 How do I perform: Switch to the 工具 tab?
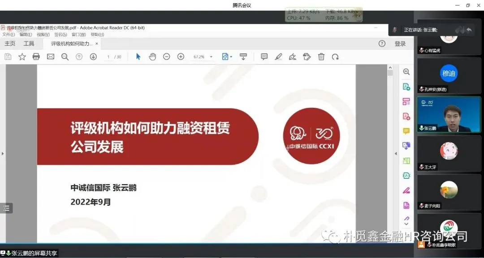[x=29, y=44]
